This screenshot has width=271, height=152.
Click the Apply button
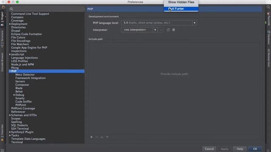click(x=224, y=149)
